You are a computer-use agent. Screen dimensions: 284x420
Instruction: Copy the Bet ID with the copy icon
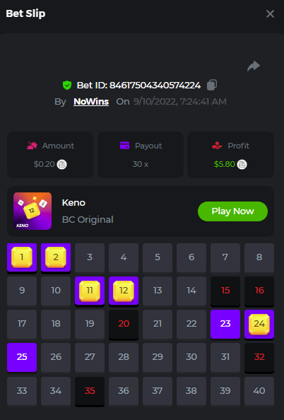(x=212, y=85)
